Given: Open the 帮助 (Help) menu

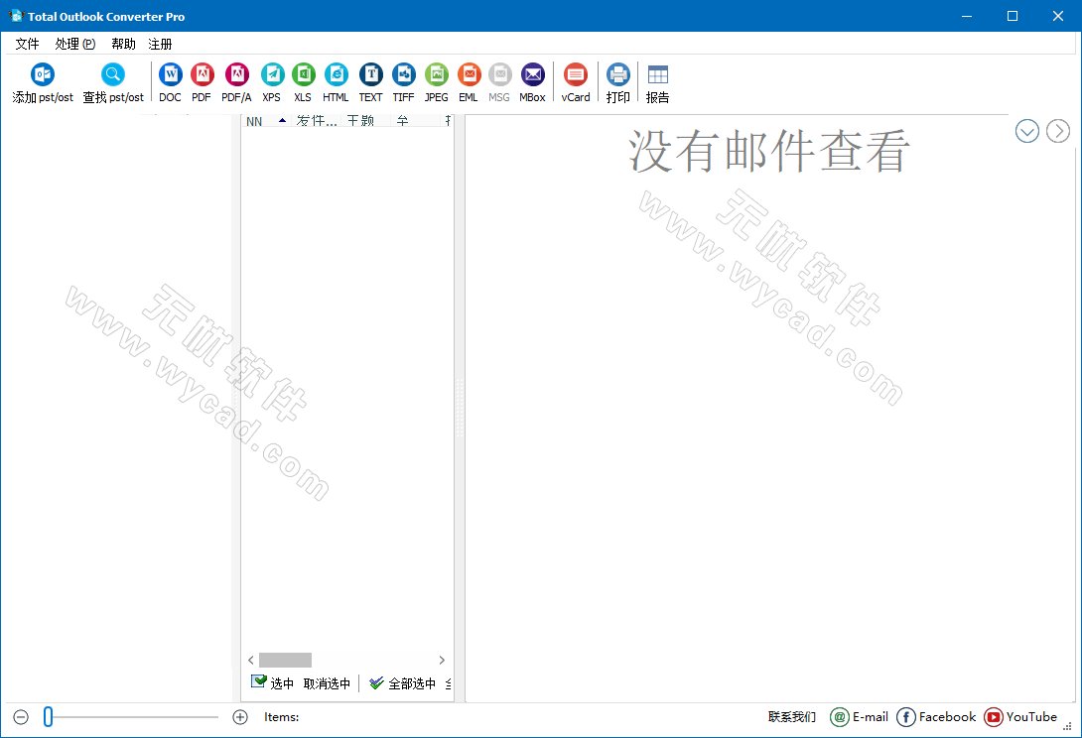Looking at the screenshot, I should (x=123, y=44).
